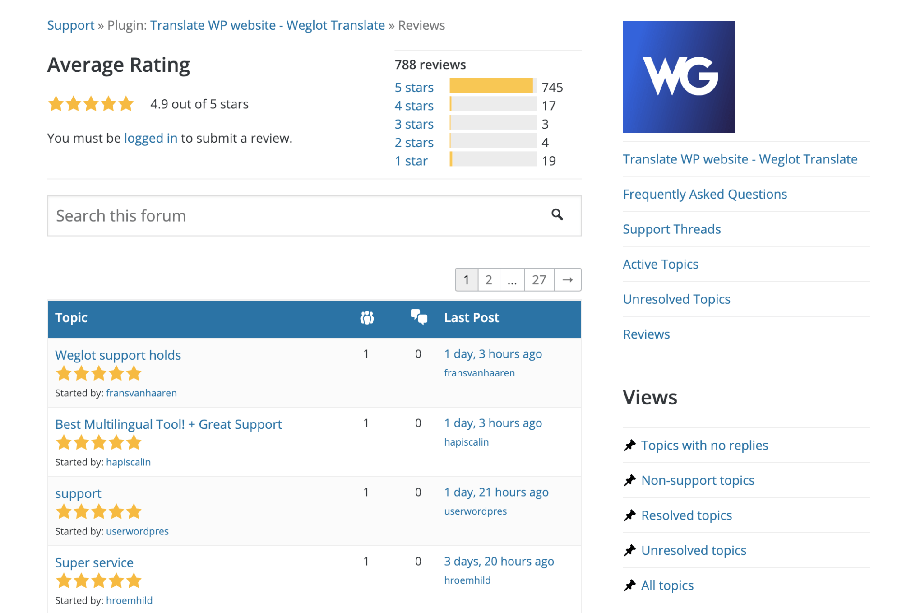Open userwordpres profile from Started by
902x613 pixels.
coord(137,531)
